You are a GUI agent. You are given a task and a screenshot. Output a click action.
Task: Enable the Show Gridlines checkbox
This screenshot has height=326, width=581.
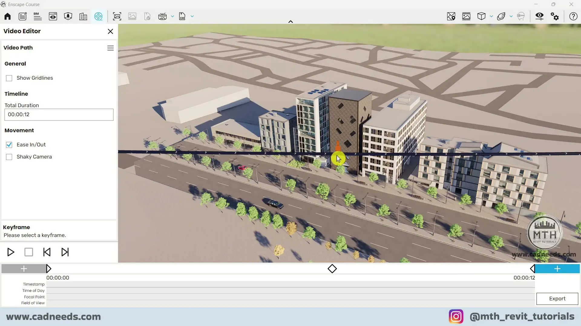point(9,78)
